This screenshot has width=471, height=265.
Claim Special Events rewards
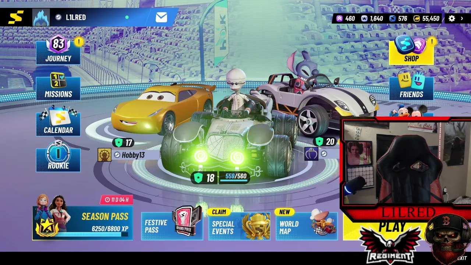coord(239,226)
